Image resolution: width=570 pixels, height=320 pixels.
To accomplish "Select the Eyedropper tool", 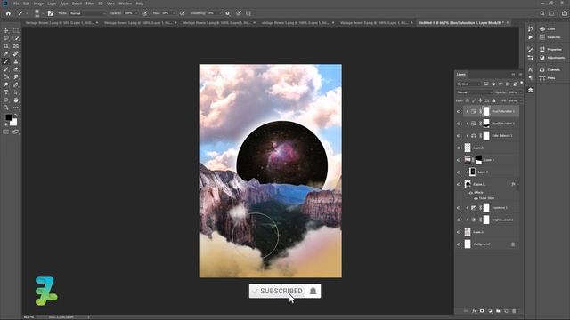I will tap(6, 53).
